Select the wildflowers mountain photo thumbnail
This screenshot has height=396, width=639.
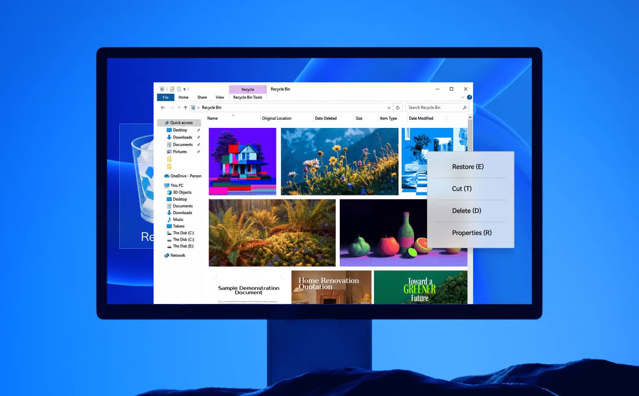point(340,161)
